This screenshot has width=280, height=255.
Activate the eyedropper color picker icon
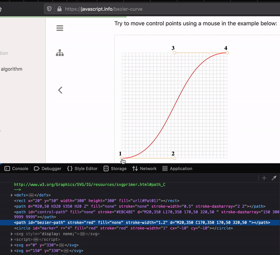tap(274, 178)
